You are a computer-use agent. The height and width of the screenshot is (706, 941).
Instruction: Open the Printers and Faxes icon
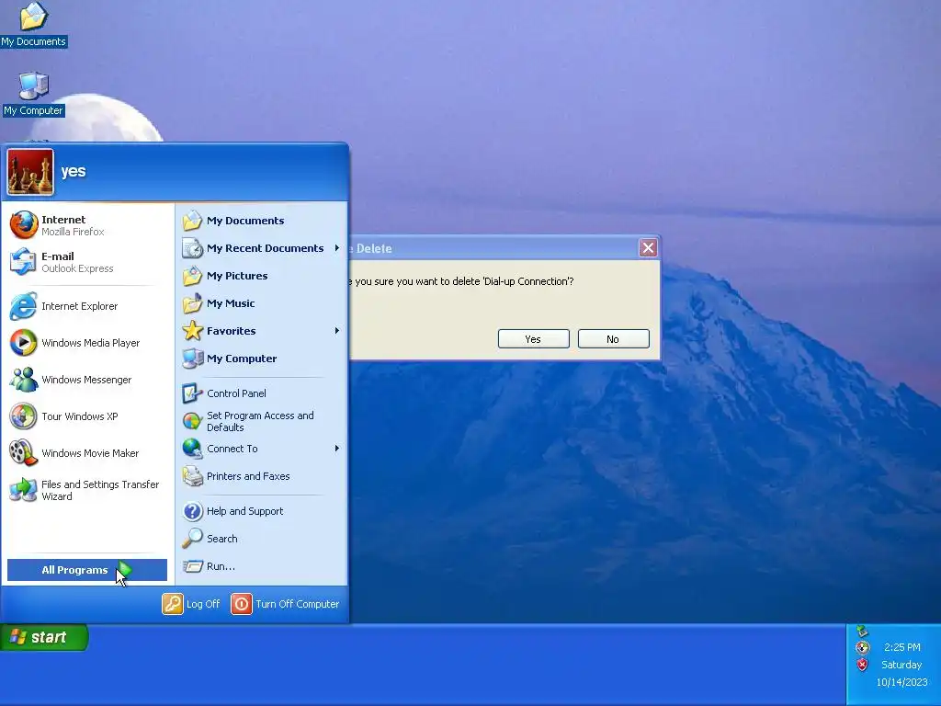pos(192,476)
